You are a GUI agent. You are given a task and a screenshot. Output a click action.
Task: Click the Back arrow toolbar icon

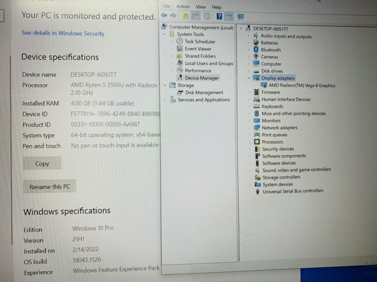click(x=164, y=16)
